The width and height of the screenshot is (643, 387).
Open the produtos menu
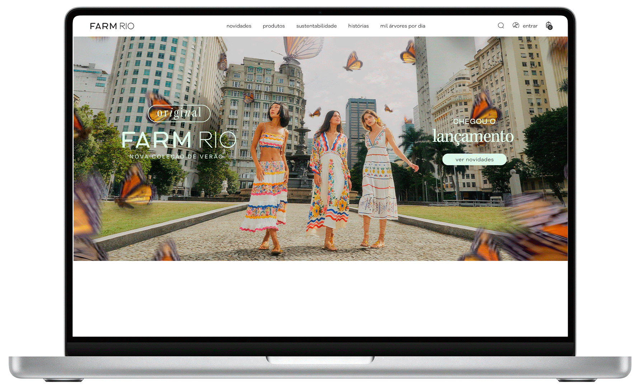coord(273,26)
